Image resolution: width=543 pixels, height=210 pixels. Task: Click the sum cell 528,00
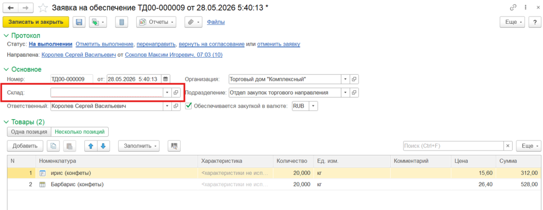[x=519, y=185]
